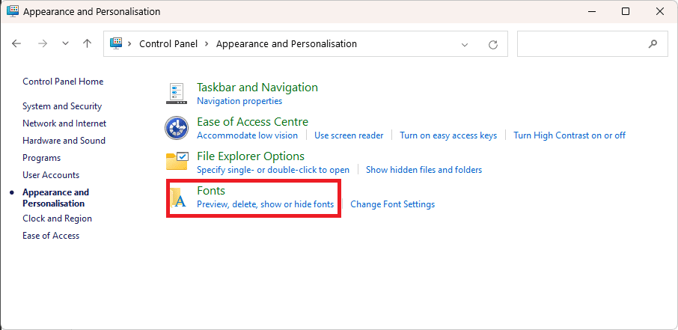Image resolution: width=678 pixels, height=330 pixels.
Task: Open the recent locations dropdown arrow
Action: click(x=66, y=43)
